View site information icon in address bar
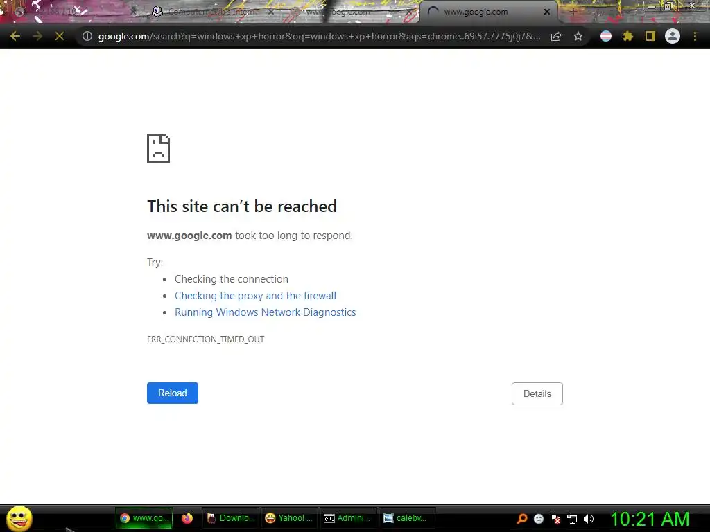Viewport: 710px width, 532px height. [87, 36]
